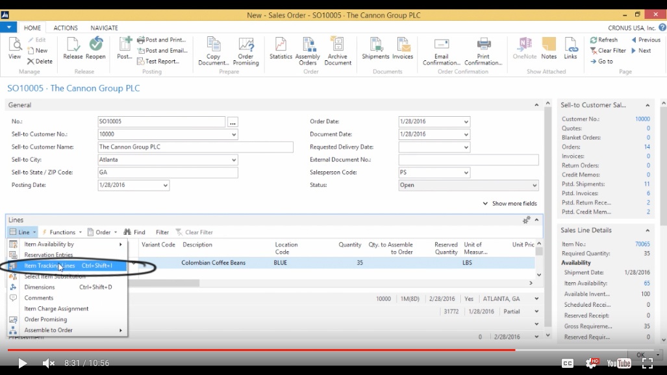667x375 pixels.
Task: Open the Functions menu in Lines
Action: point(62,232)
